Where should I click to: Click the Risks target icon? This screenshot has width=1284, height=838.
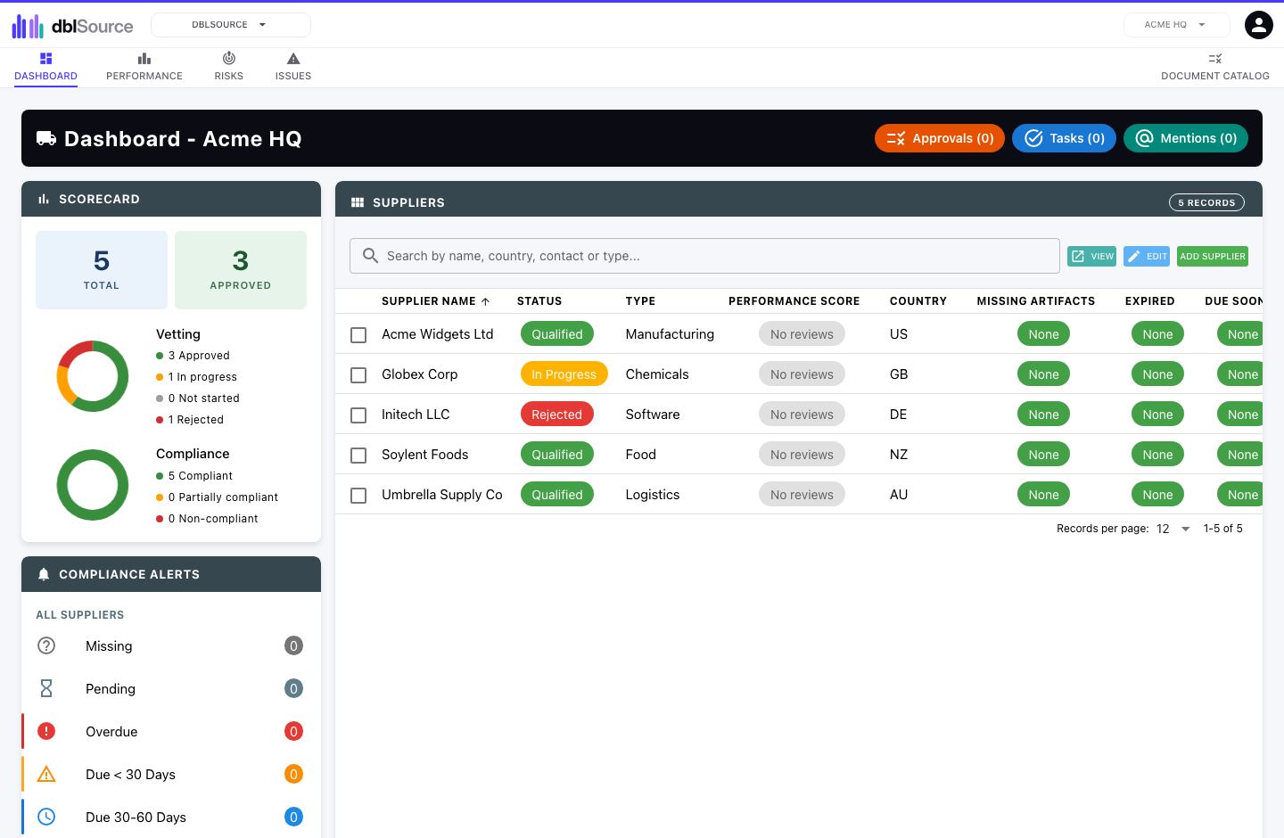click(x=229, y=59)
